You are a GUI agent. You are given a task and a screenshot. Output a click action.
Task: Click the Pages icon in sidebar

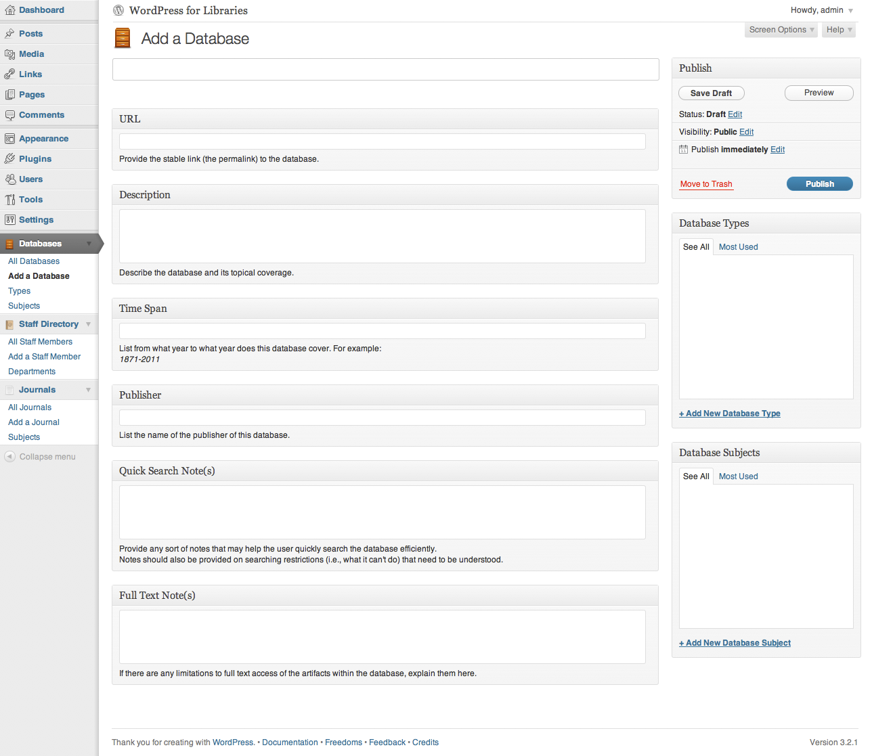(9, 95)
